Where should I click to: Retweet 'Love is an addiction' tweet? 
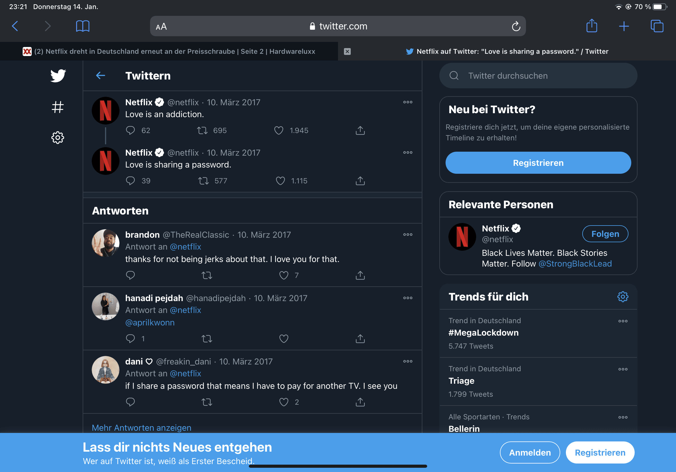202,130
